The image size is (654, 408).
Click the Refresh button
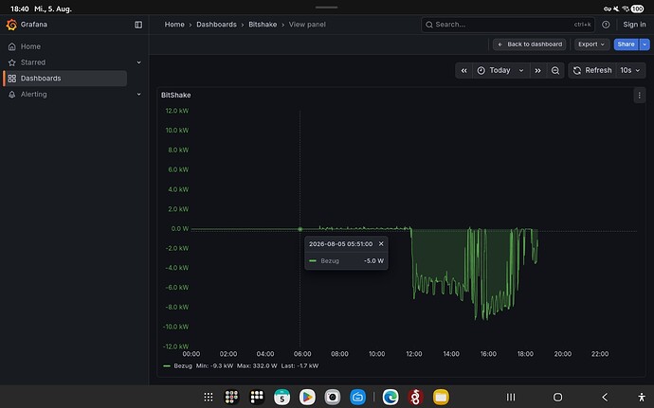point(592,70)
